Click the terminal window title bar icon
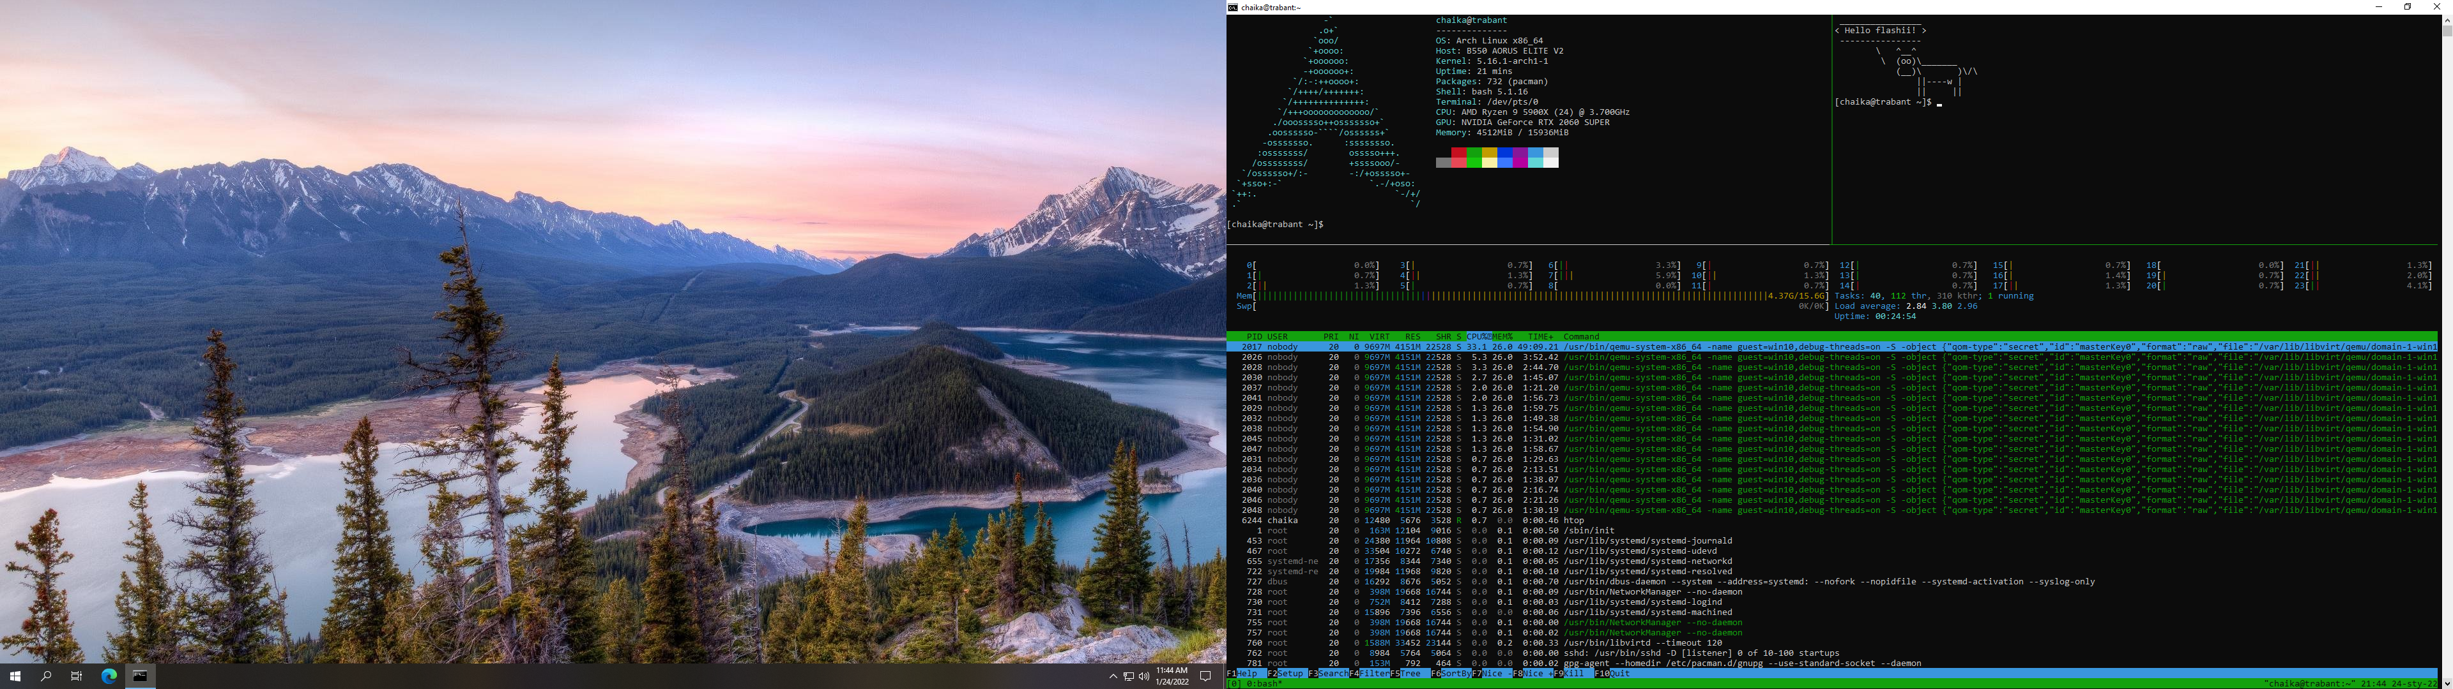 click(1233, 6)
